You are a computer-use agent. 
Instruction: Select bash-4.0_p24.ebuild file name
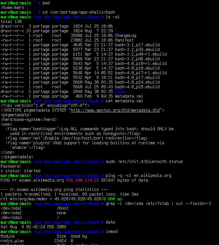tap(137, 82)
